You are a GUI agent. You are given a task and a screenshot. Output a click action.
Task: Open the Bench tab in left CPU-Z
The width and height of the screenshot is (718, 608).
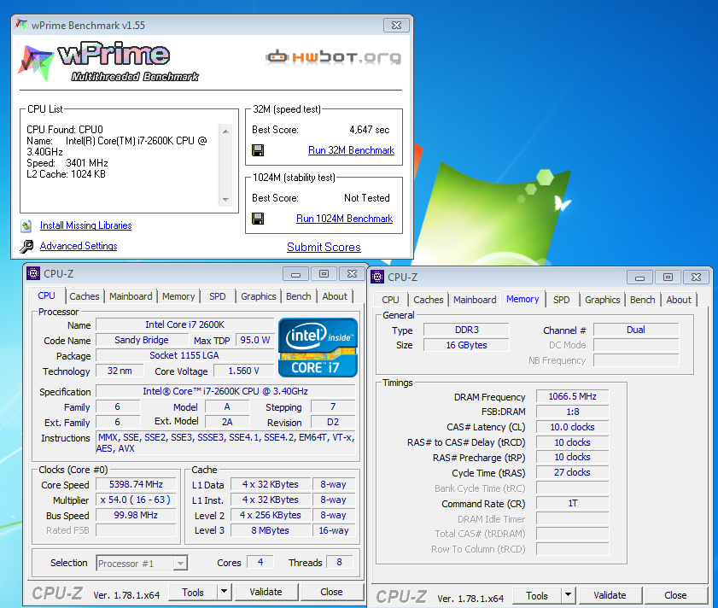click(299, 296)
